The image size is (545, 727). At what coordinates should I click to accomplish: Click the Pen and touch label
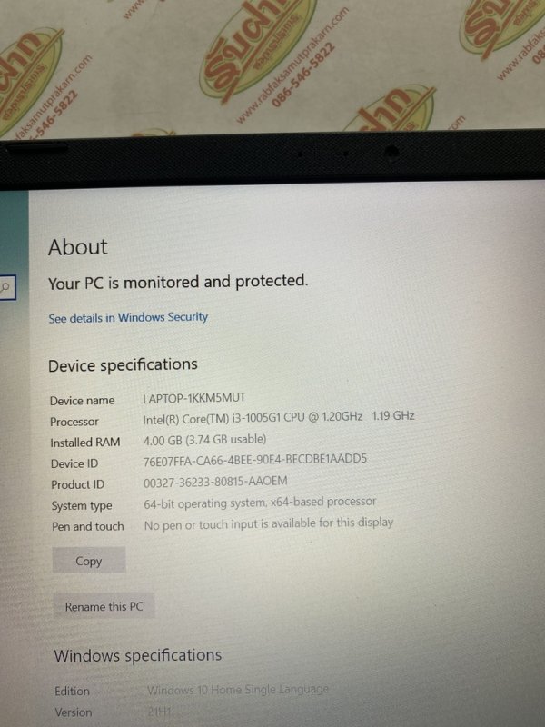point(87,527)
